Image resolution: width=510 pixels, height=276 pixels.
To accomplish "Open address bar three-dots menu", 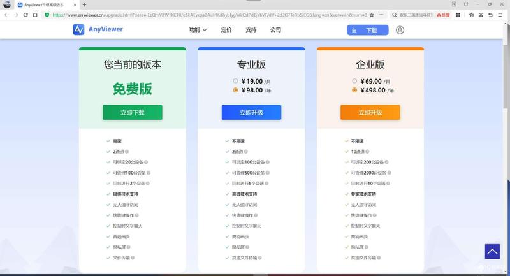I will pos(381,15).
